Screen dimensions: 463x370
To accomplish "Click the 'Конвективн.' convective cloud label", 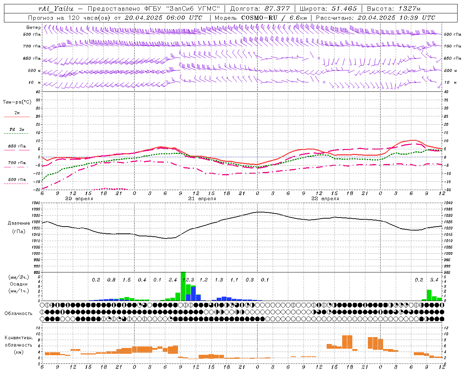I will coord(18,338).
